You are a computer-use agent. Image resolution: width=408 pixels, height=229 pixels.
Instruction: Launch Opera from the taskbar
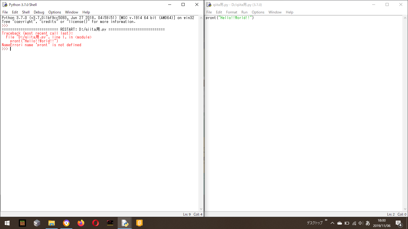coord(95,223)
